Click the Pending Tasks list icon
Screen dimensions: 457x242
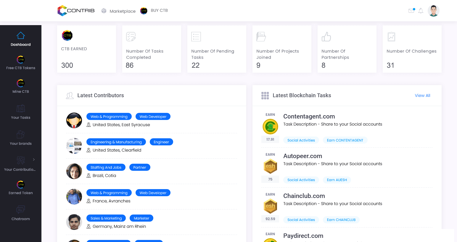pyautogui.click(x=196, y=37)
